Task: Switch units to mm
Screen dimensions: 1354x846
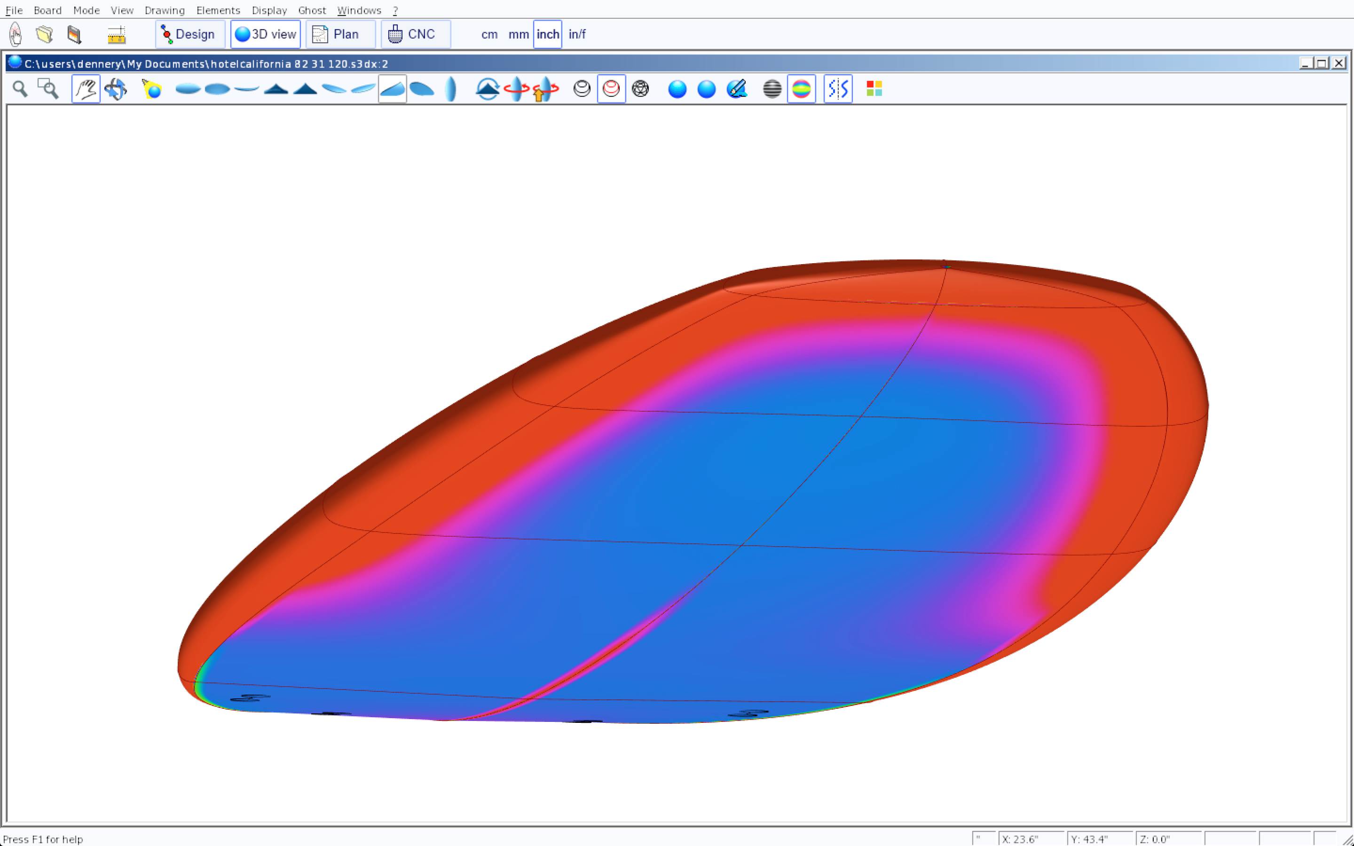Action: click(x=518, y=35)
